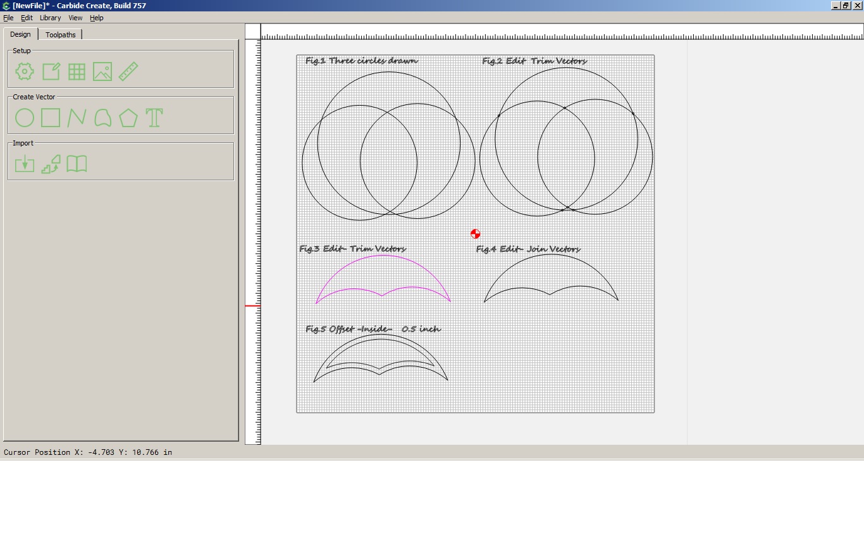Select the magenta trimmed arc in Fig.3
864x558 pixels.
pos(383,256)
